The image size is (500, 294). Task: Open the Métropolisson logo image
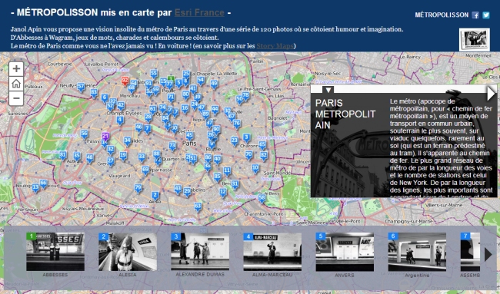pos(475,40)
